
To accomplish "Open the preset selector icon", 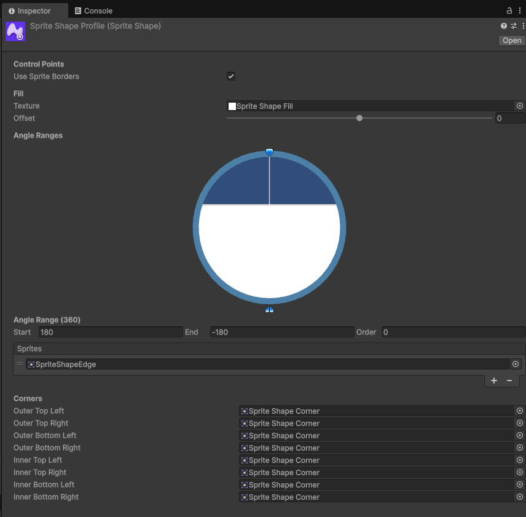I will (514, 26).
